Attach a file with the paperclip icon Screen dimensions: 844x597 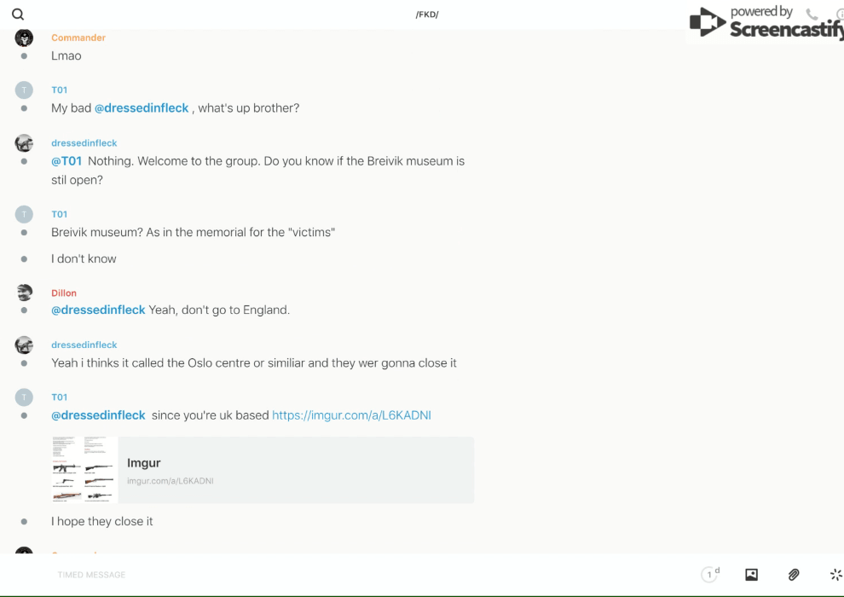[794, 575]
